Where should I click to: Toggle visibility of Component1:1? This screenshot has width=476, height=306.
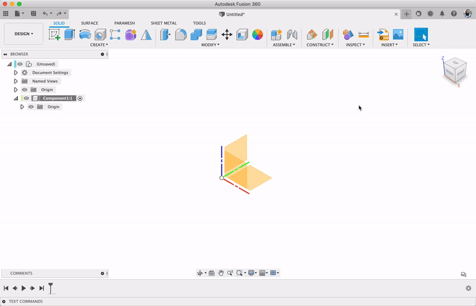tap(26, 98)
